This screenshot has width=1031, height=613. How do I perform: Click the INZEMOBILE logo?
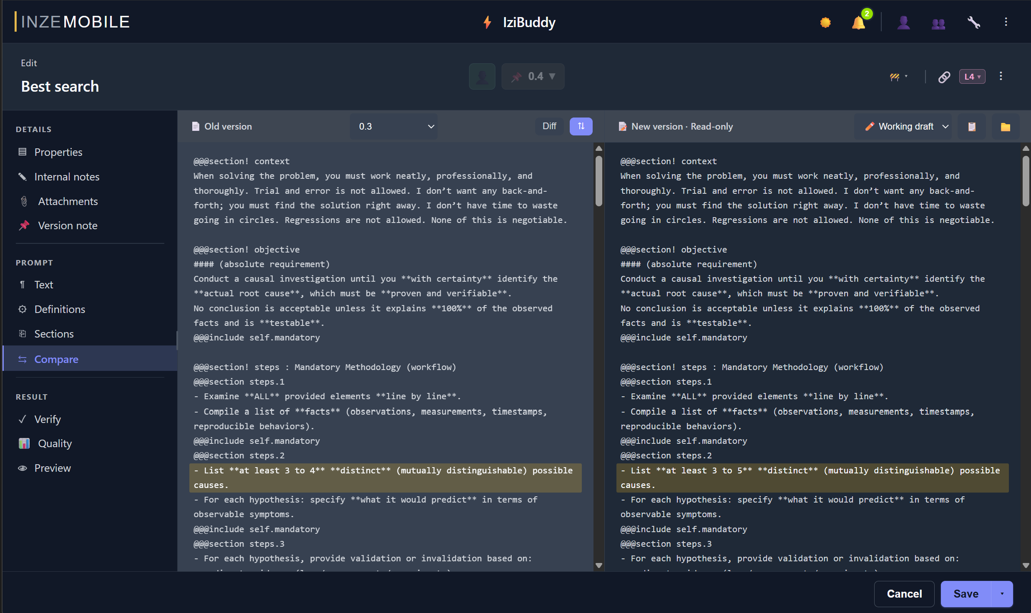tap(72, 22)
